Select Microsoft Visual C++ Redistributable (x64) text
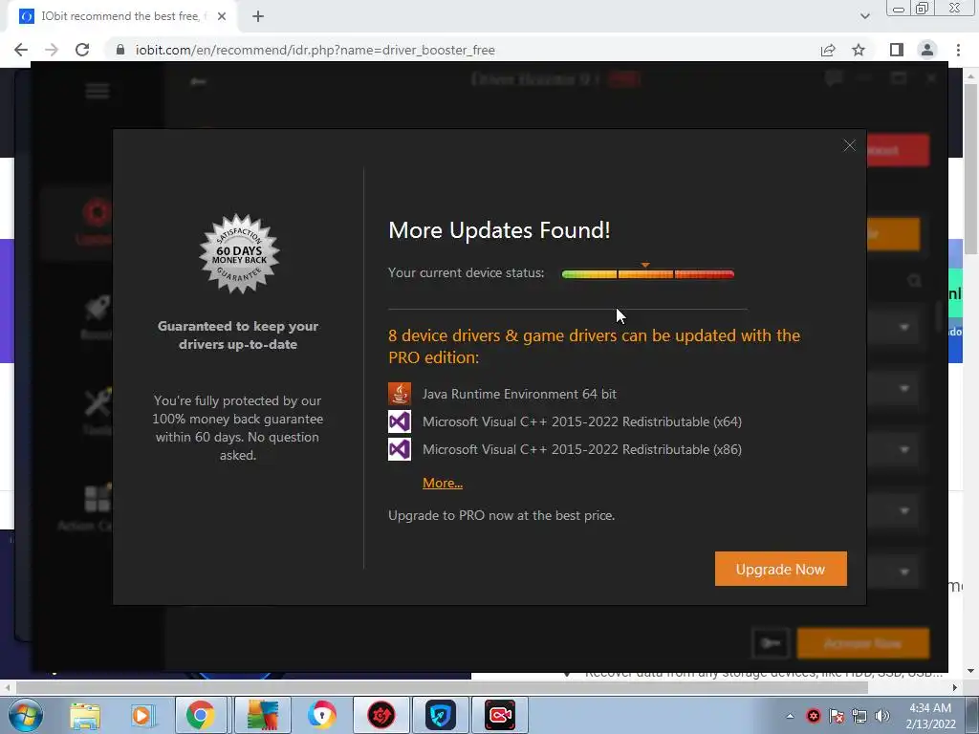Viewport: 979px width, 734px height. coord(582,421)
